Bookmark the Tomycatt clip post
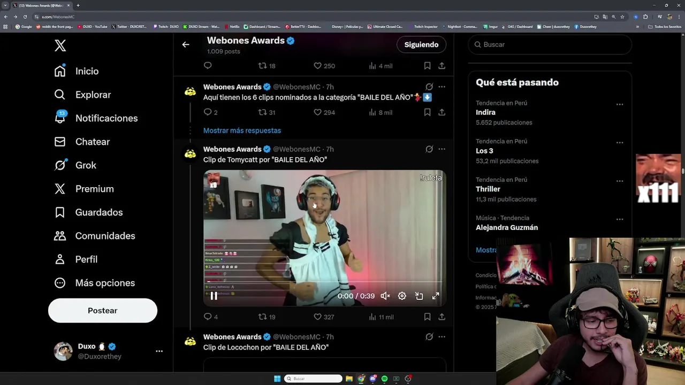Image resolution: width=685 pixels, height=385 pixels. pos(427,317)
